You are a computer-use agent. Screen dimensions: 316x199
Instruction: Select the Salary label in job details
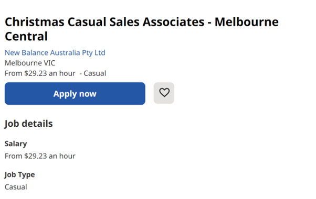tap(16, 143)
